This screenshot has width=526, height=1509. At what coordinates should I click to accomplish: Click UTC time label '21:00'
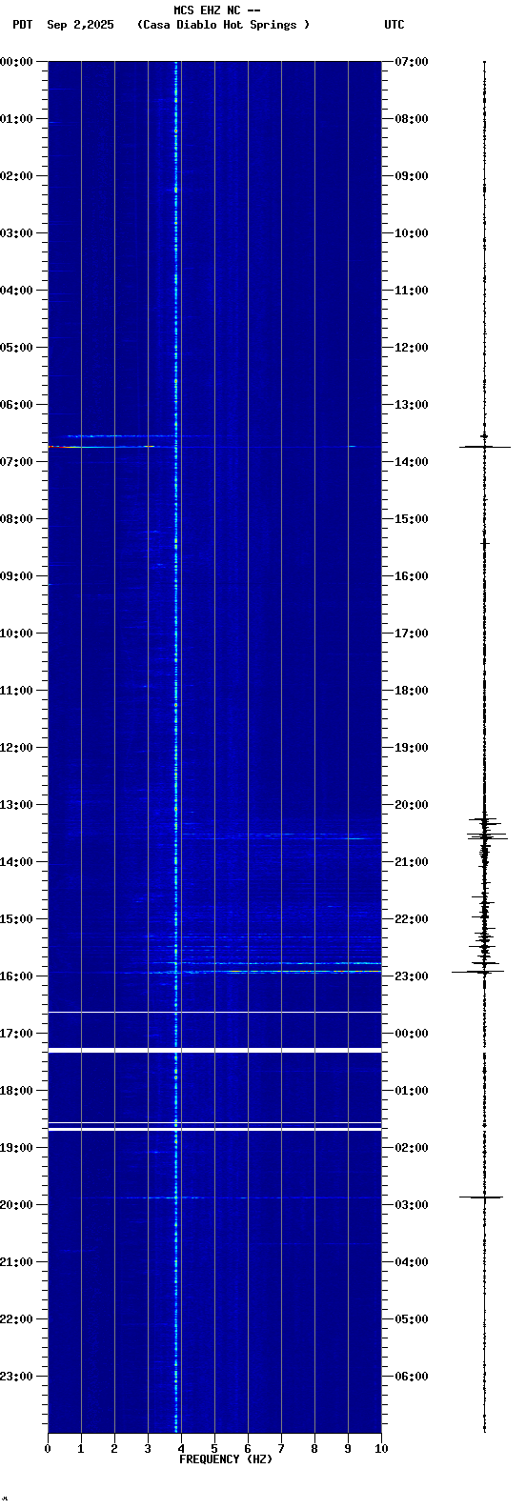[x=412, y=862]
